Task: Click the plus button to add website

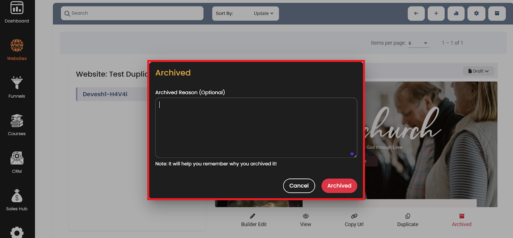Action: click(436, 13)
